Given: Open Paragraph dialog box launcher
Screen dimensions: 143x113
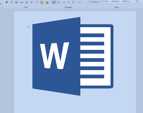Looking at the screenshot, I should (x=86, y=7).
